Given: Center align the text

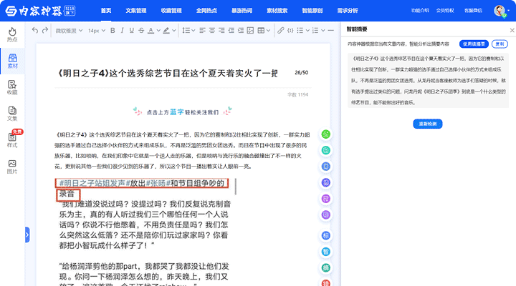Looking at the screenshot, I should click(x=212, y=31).
